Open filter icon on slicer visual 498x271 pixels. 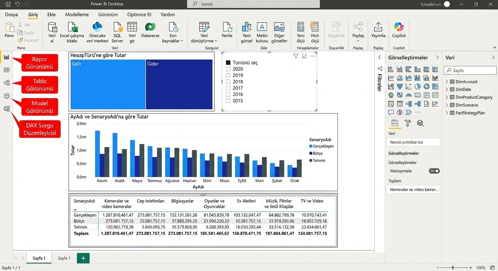(296, 56)
